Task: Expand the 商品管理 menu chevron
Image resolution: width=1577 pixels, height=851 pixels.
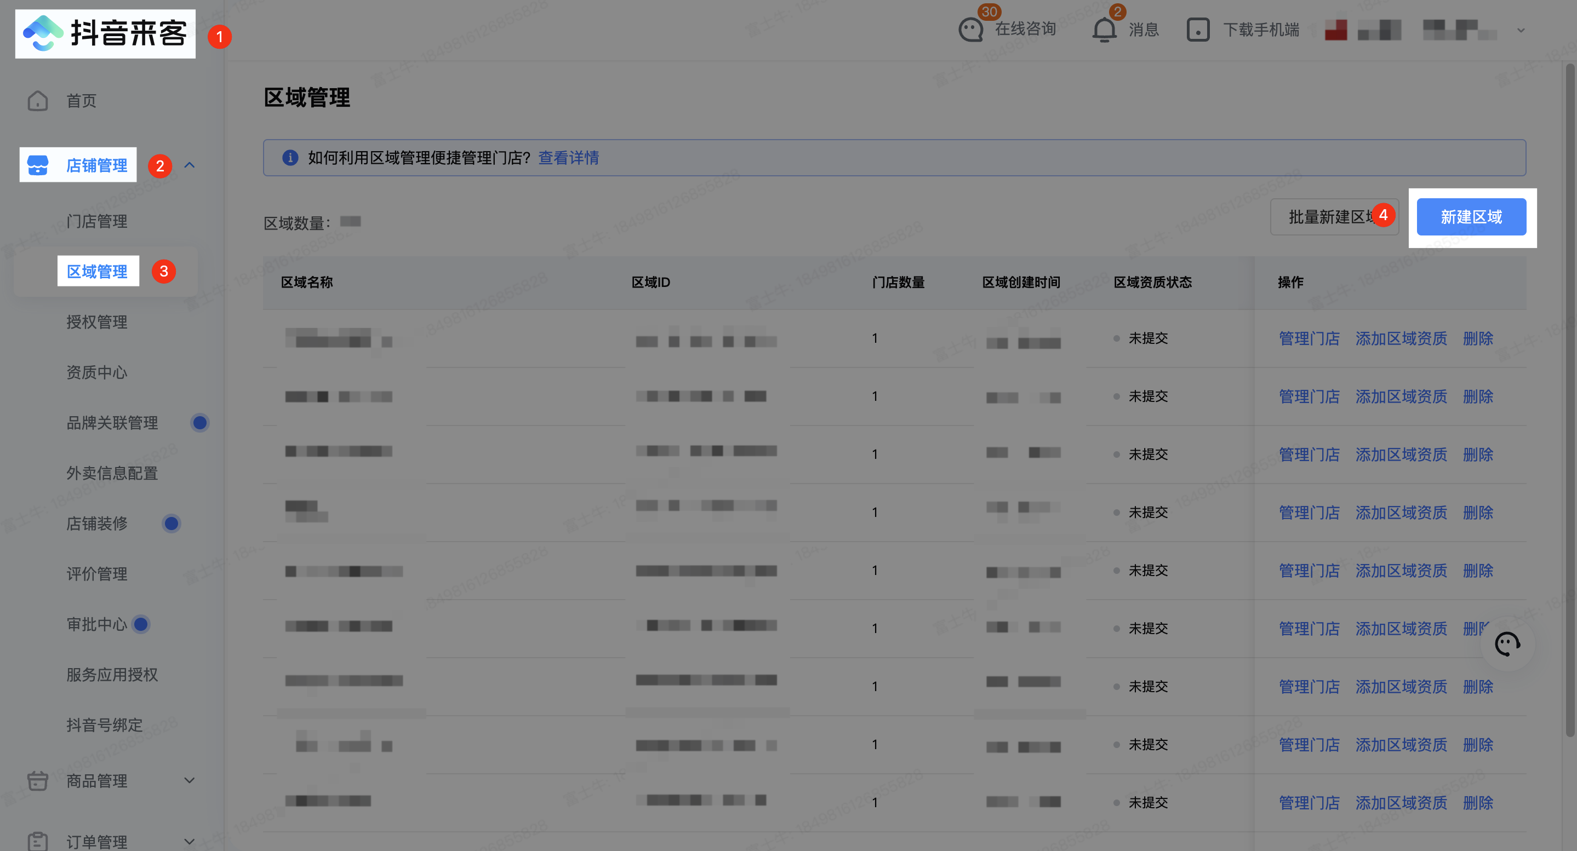Action: click(190, 781)
